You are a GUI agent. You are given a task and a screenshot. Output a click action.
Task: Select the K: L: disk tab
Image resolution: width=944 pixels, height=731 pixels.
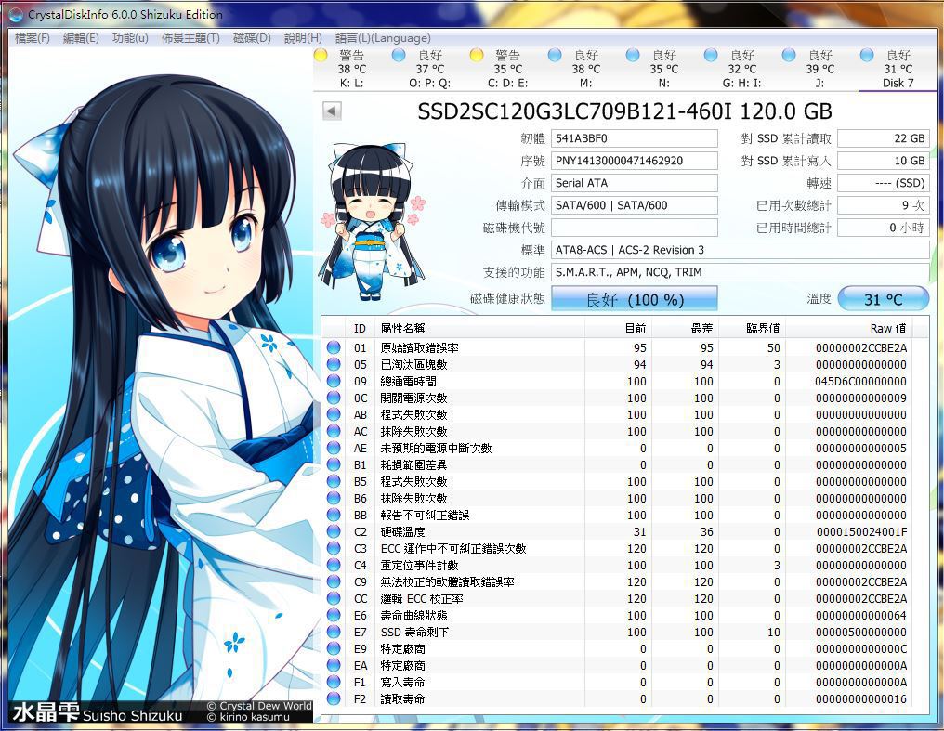pyautogui.click(x=352, y=69)
